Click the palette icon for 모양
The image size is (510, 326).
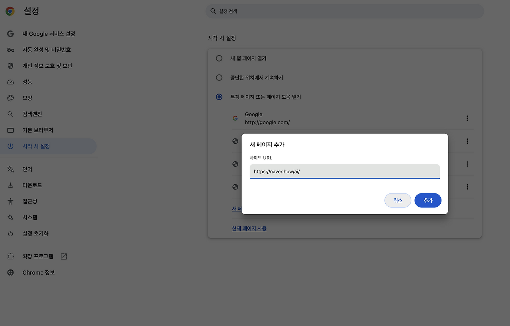pyautogui.click(x=10, y=98)
